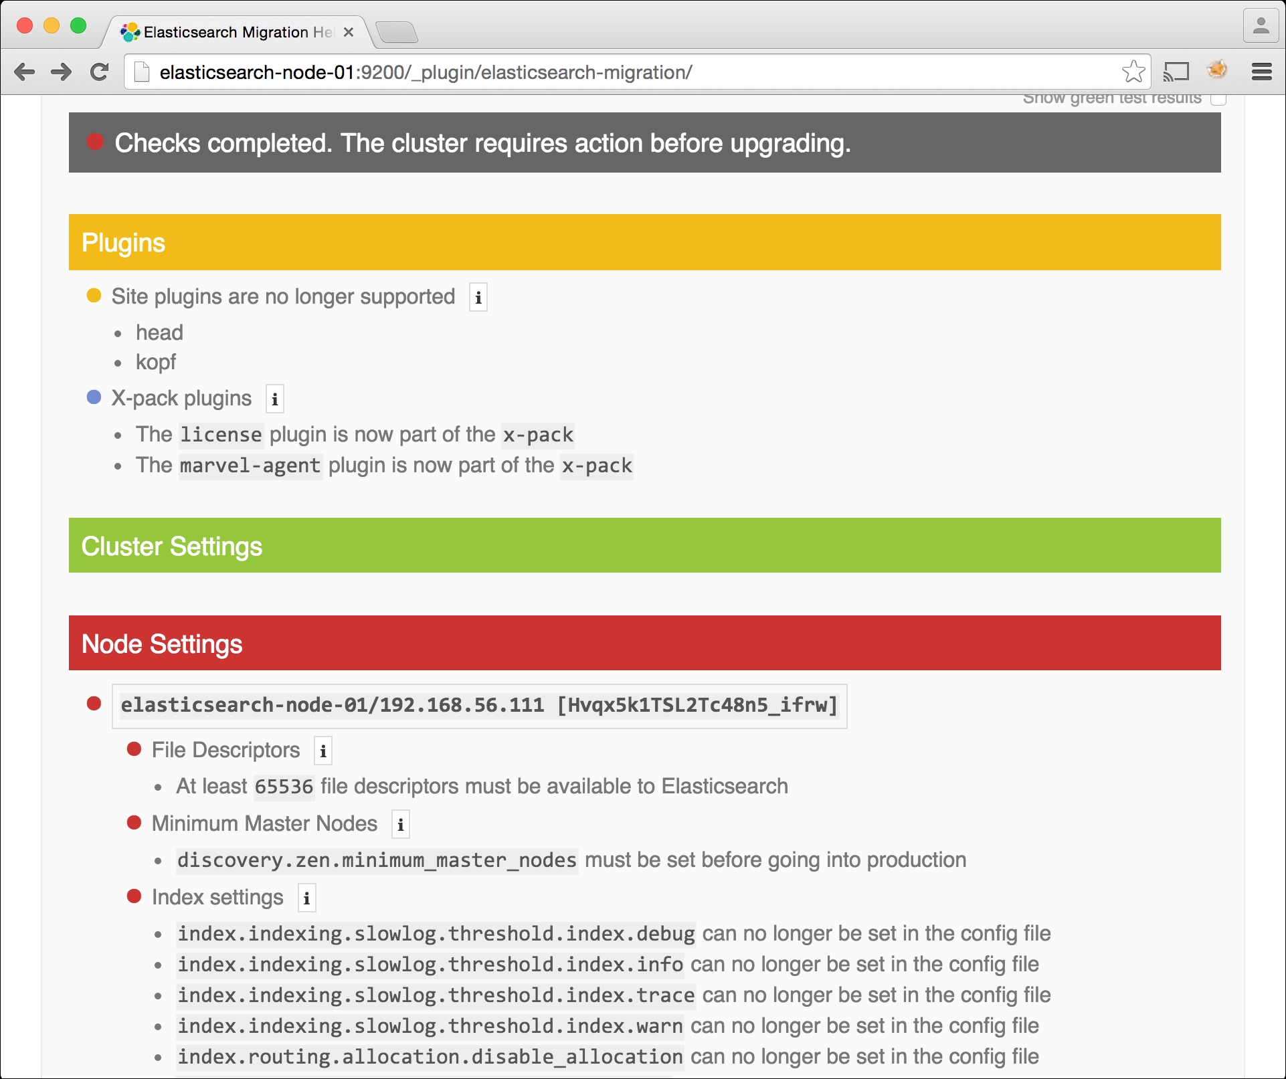
Task: Click the red status dot beside elasticsearch-node-01
Action: click(x=94, y=703)
